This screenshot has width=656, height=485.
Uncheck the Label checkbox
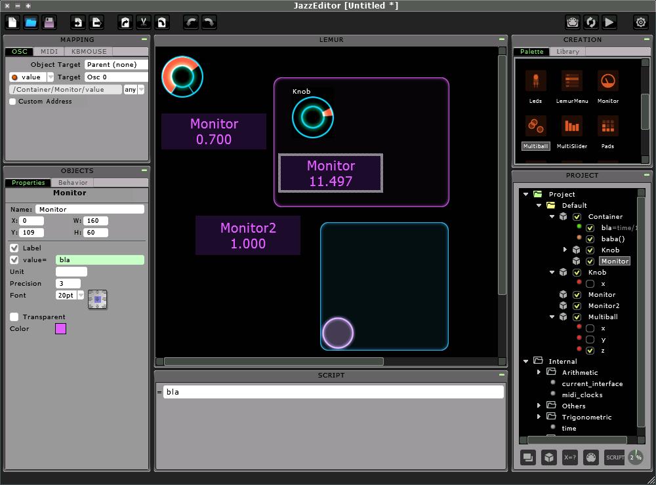14,248
